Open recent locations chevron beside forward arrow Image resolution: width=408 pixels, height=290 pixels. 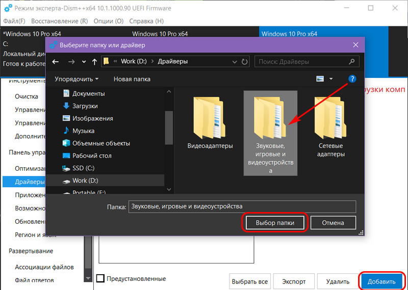point(84,62)
